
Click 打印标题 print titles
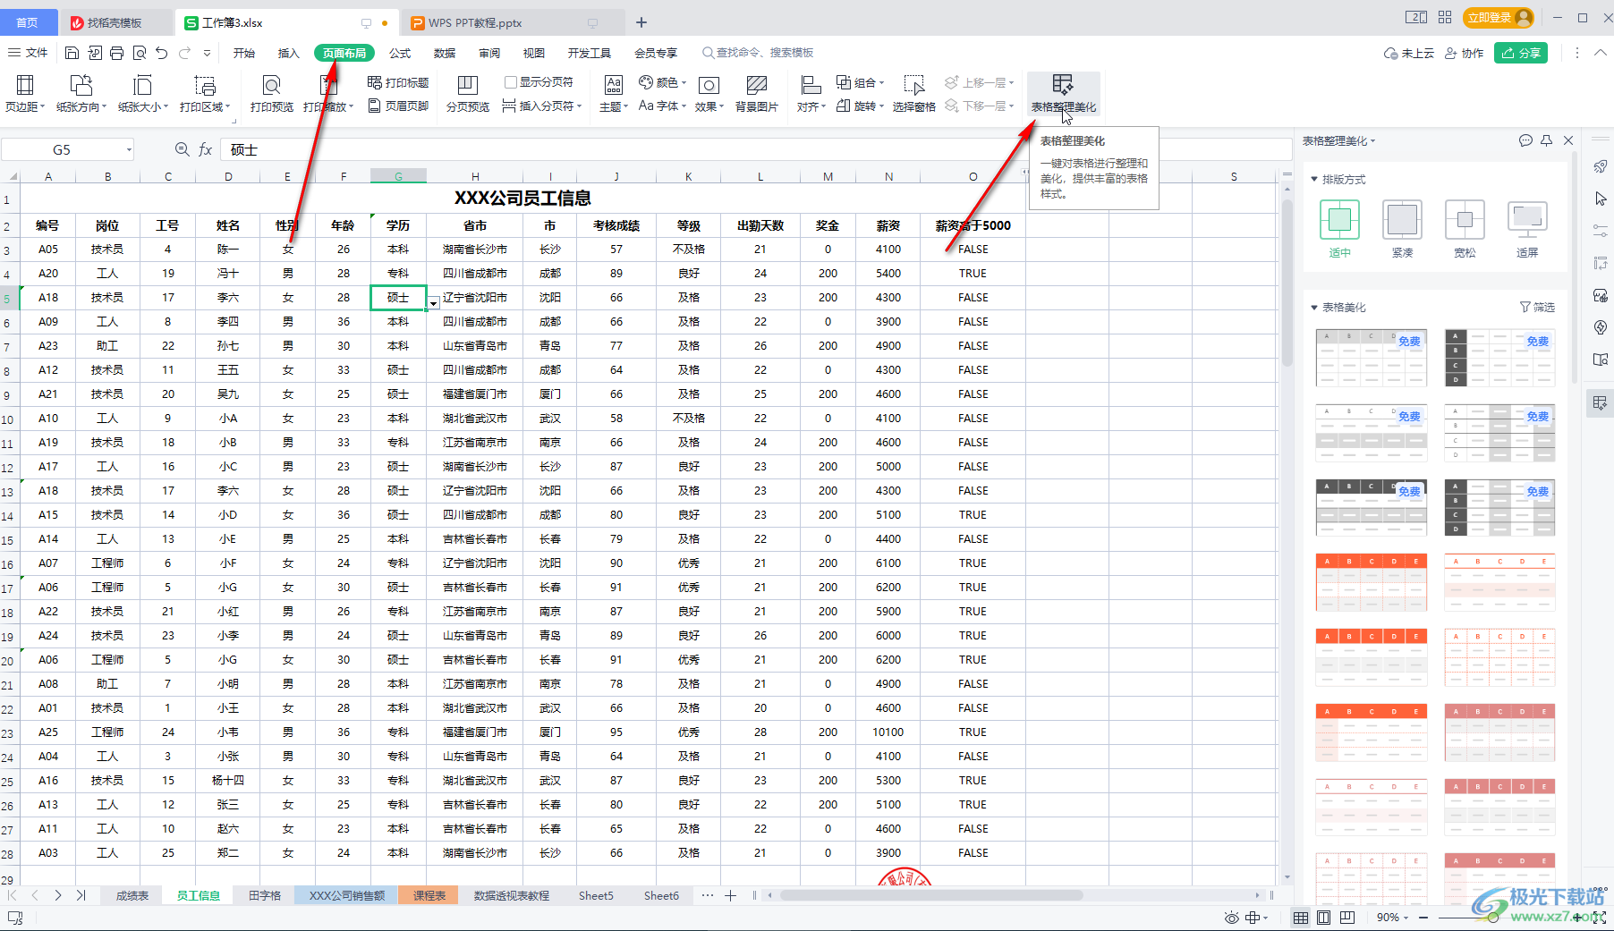click(398, 82)
